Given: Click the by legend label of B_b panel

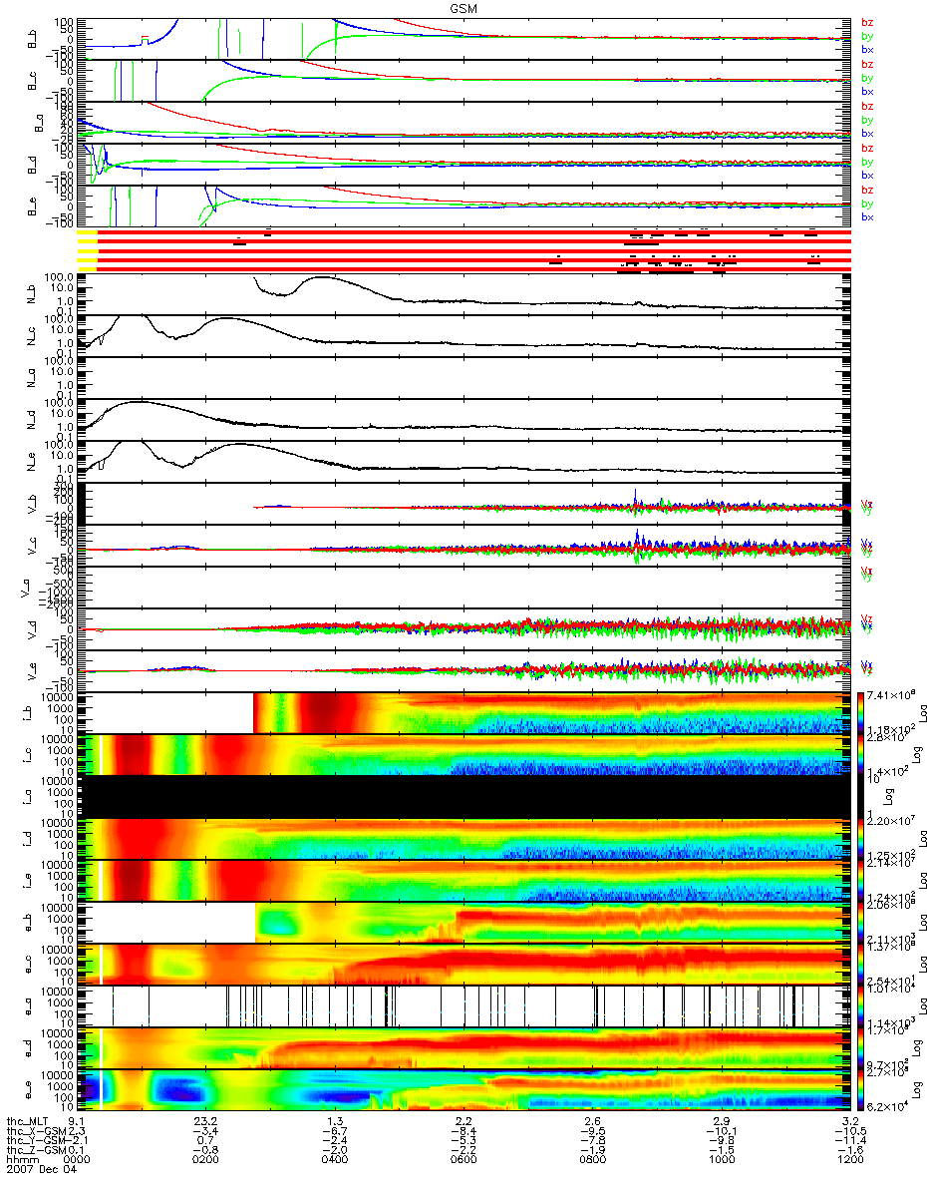Looking at the screenshot, I should pyautogui.click(x=867, y=36).
